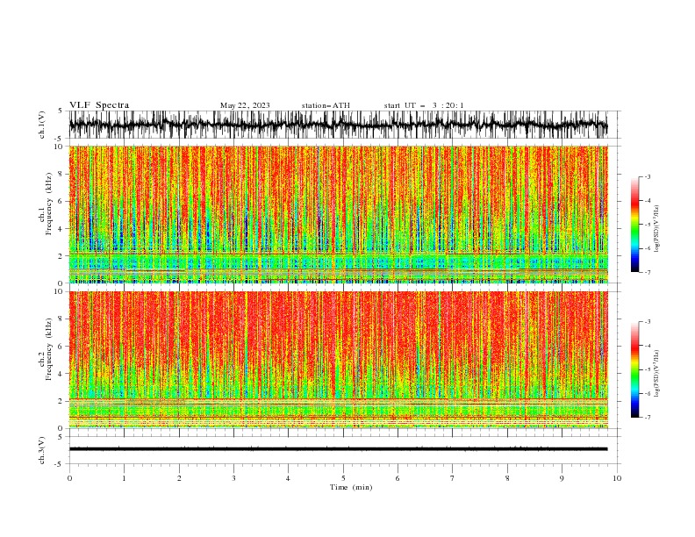Click time axis tick label "4"

288,478
